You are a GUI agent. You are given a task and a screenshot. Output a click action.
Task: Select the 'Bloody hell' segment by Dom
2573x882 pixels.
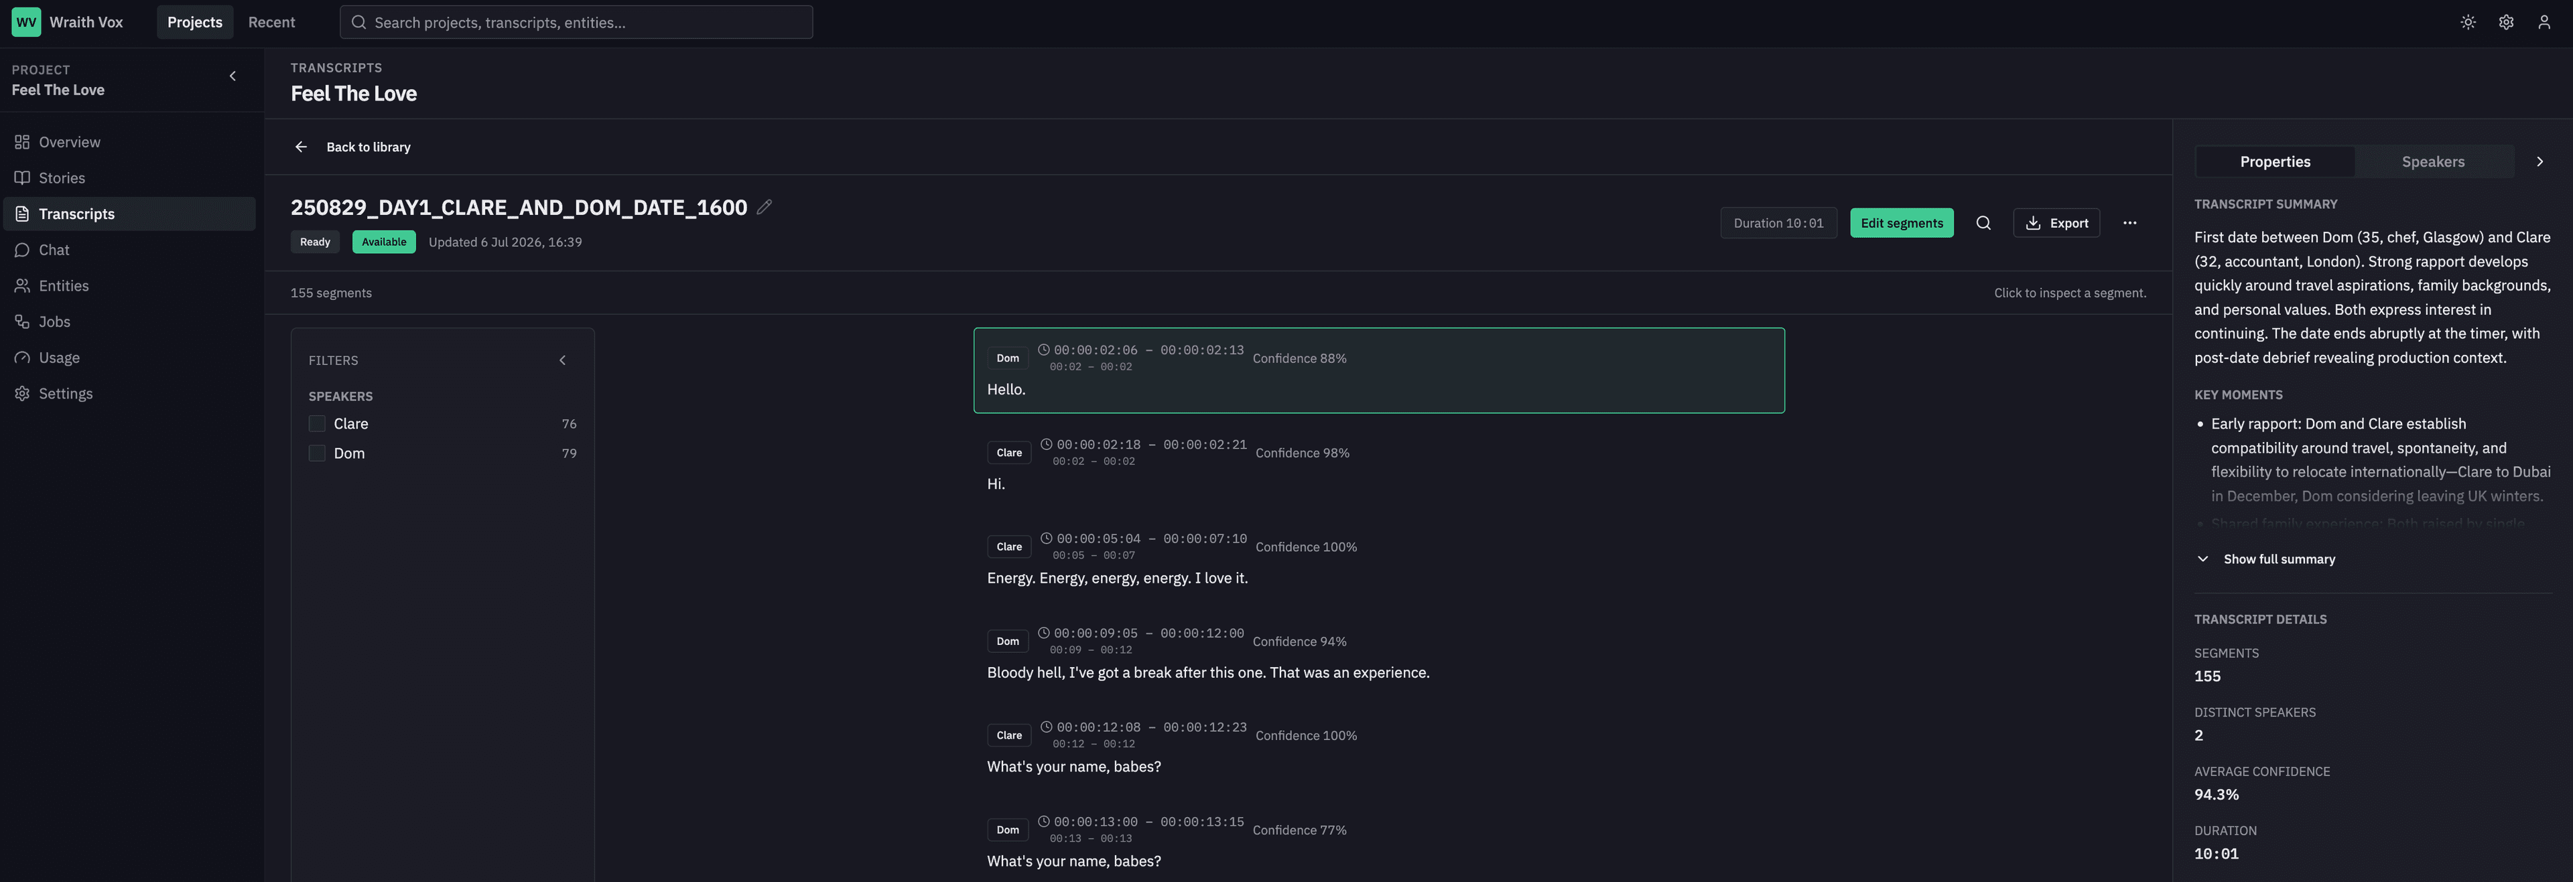[1378, 653]
